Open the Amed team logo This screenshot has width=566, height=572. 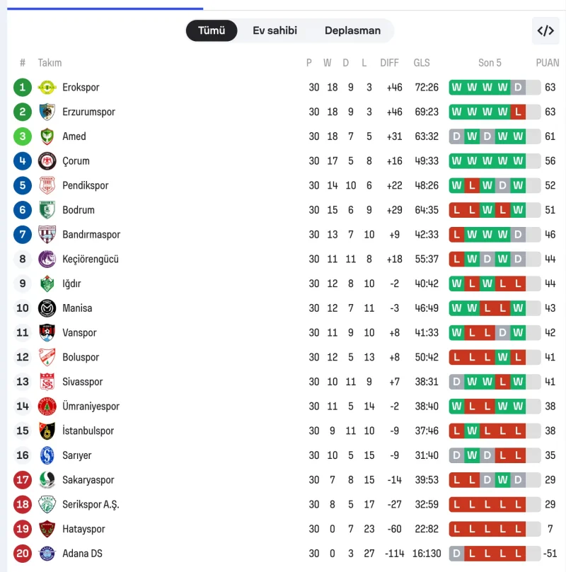(x=47, y=136)
